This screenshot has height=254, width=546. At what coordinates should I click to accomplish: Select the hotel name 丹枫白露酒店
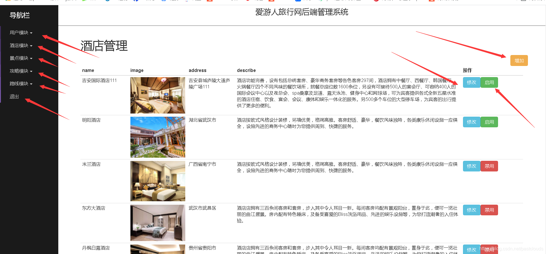coord(96,248)
